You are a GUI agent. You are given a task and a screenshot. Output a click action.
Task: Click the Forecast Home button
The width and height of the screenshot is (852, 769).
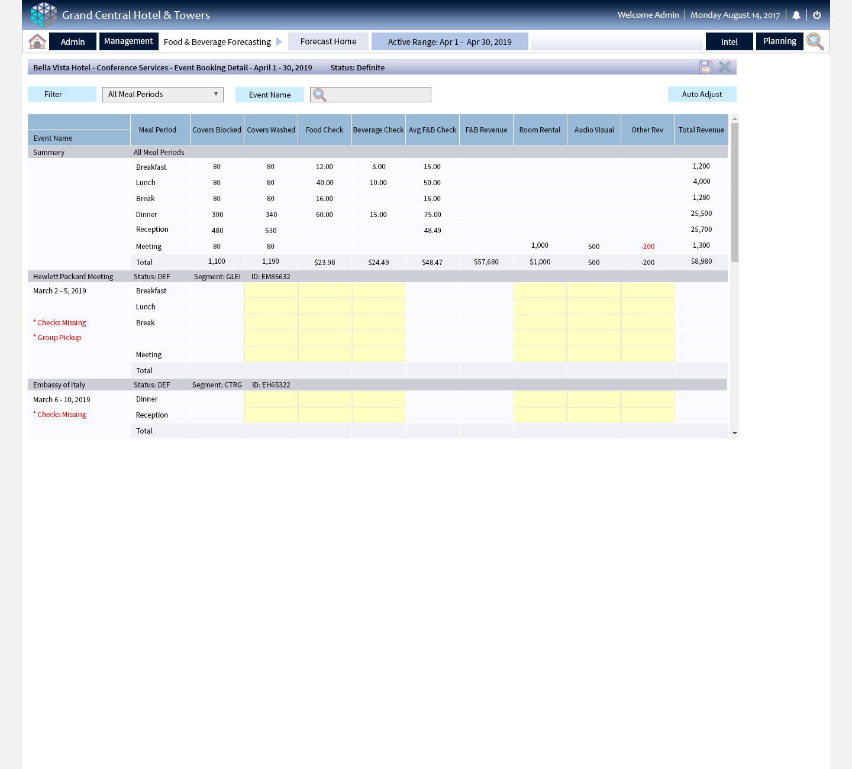click(328, 41)
